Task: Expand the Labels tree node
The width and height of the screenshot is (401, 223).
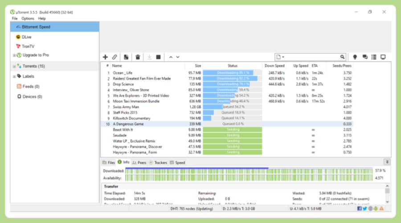Action: 14,76
